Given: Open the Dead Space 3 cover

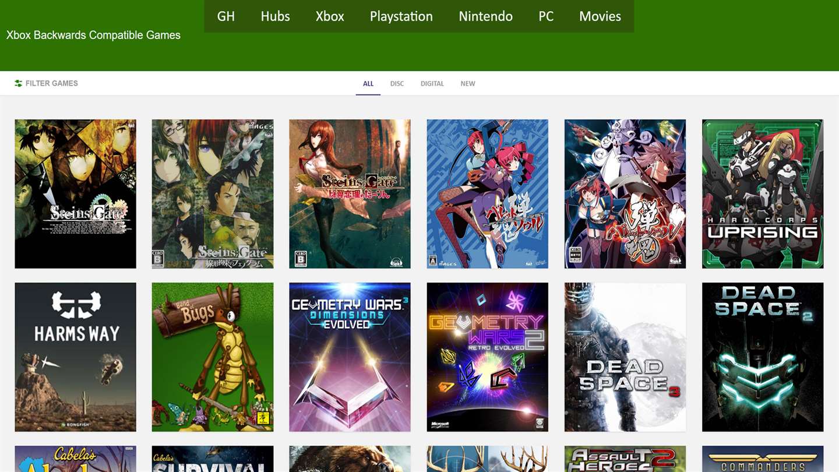Looking at the screenshot, I should 625,357.
